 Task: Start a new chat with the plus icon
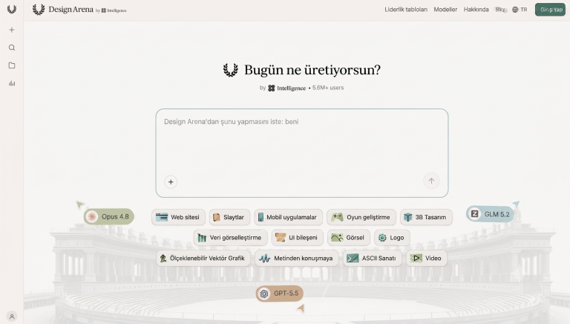(x=12, y=30)
